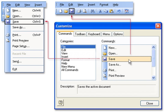Select Help in the Categories list

78,63
